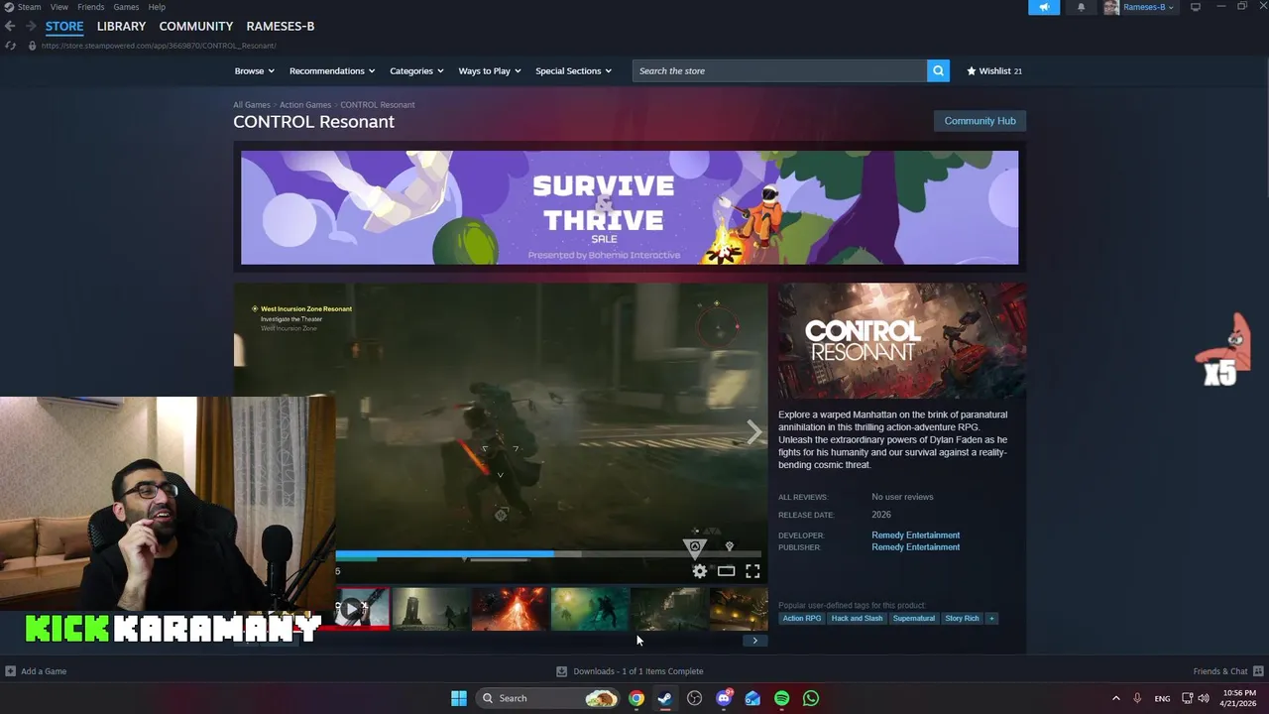Open the RAMESES-B profile tab
The height and width of the screenshot is (714, 1269).
[x=281, y=26]
